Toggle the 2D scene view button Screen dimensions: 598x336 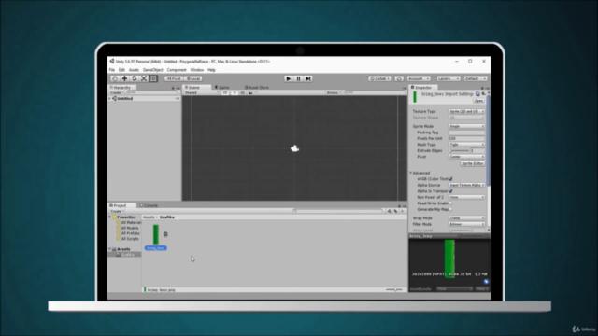click(x=225, y=92)
